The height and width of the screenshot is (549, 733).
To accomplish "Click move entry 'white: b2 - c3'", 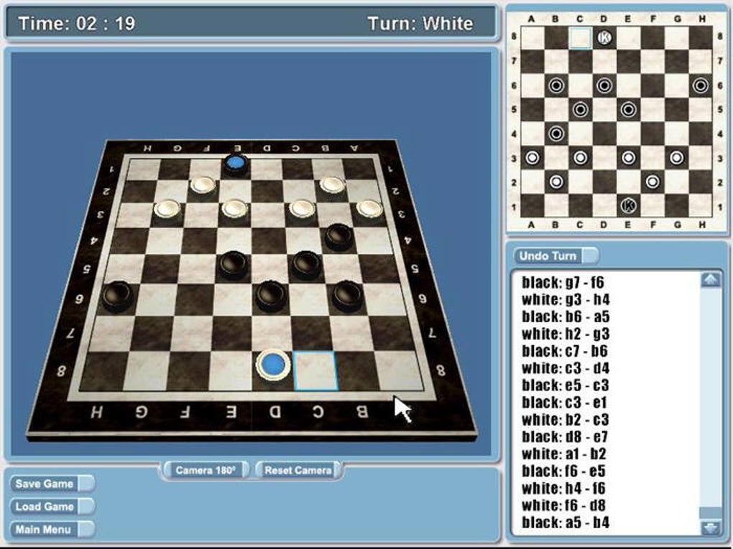I will (x=565, y=420).
